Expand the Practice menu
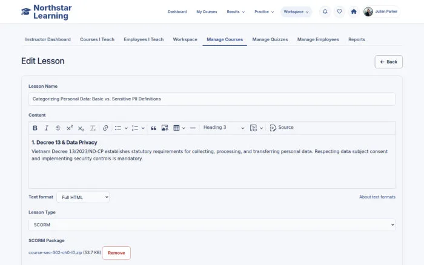 (264, 11)
